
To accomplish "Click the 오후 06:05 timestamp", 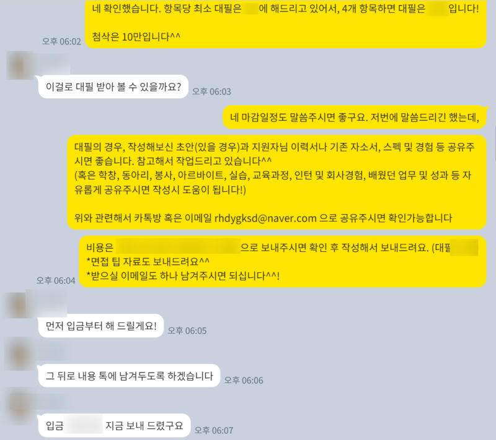I will (187, 331).
